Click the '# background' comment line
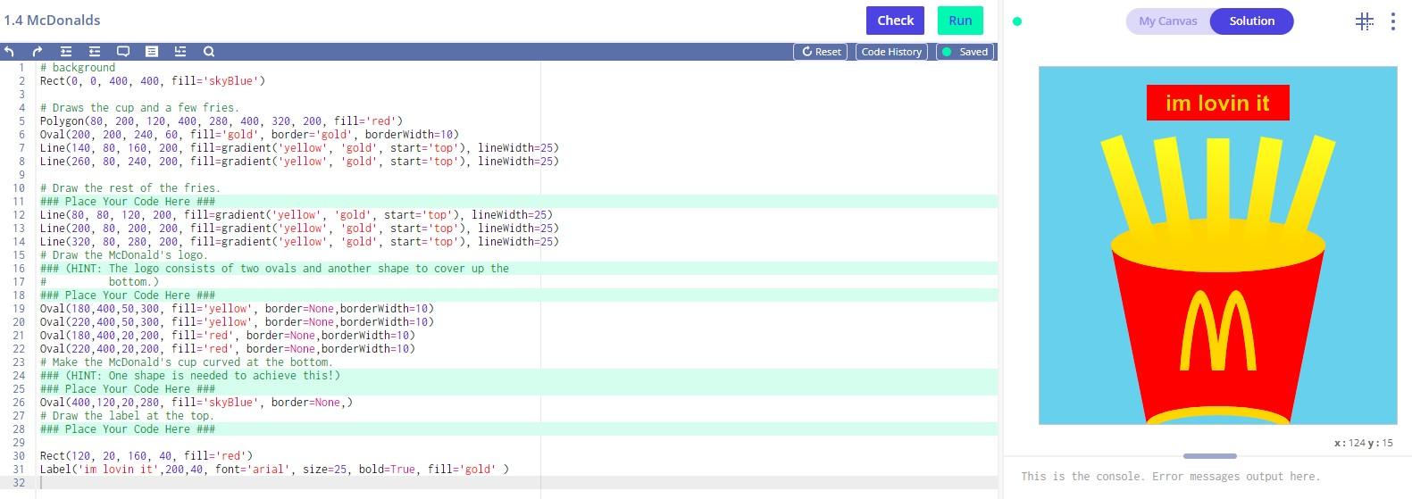 77,68
